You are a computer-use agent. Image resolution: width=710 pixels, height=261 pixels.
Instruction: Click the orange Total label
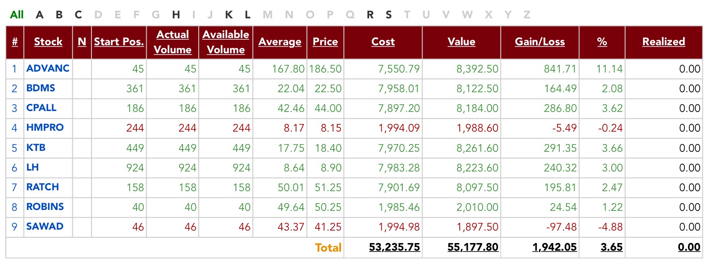tap(328, 248)
